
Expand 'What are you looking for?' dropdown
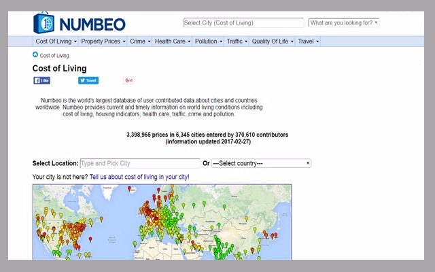pos(344,22)
